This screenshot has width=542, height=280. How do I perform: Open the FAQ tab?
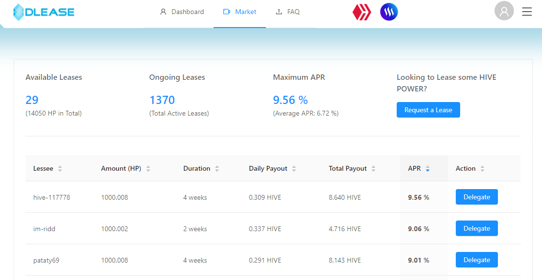[x=288, y=12]
